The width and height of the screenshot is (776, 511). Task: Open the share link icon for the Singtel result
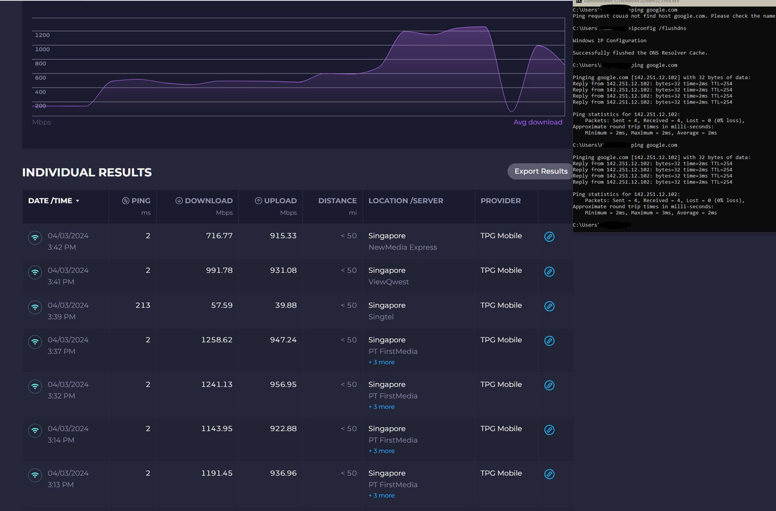pos(549,307)
